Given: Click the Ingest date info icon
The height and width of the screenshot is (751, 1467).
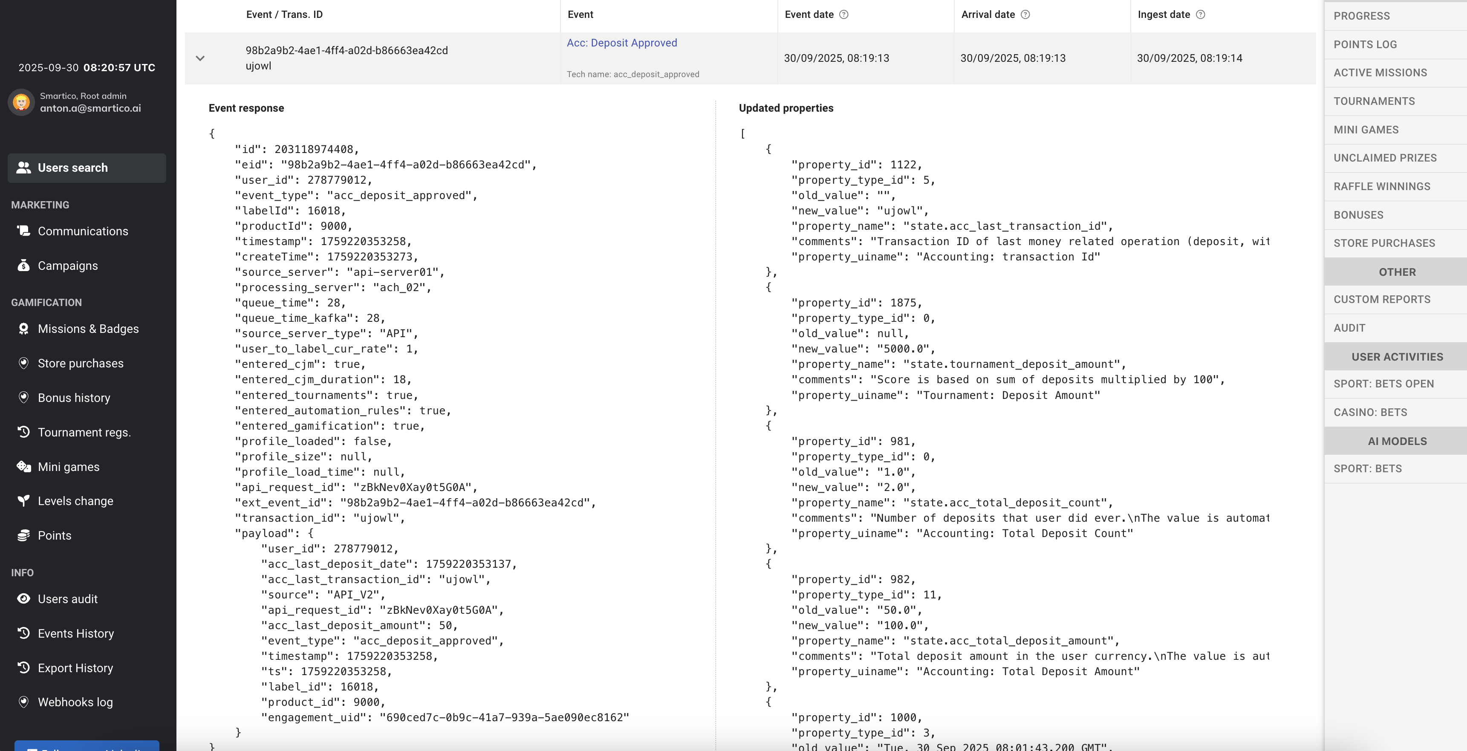Looking at the screenshot, I should coord(1201,15).
